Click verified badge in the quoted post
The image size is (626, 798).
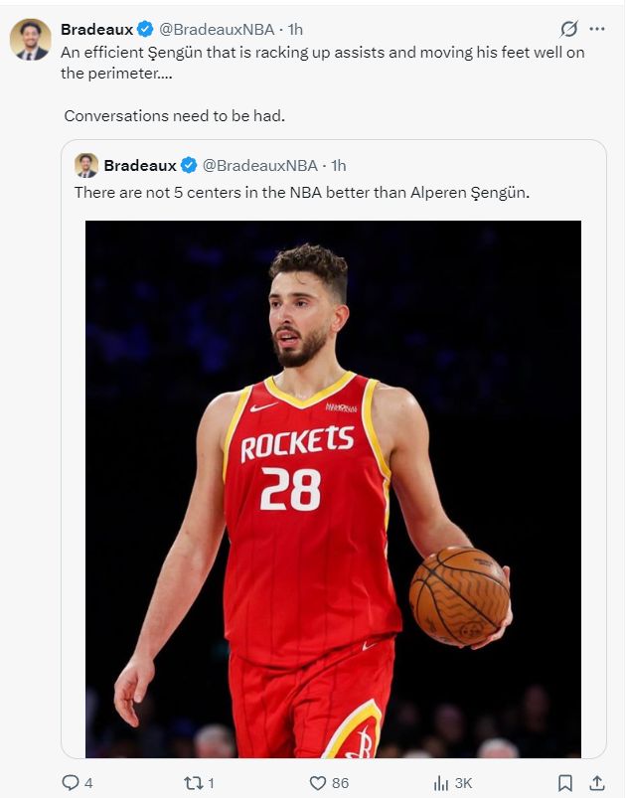click(189, 165)
